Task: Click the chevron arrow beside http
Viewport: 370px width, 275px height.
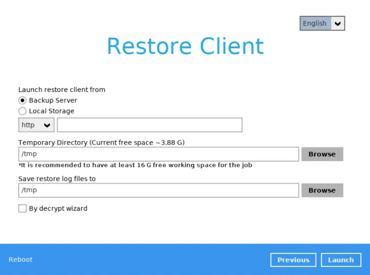Action: click(47, 125)
